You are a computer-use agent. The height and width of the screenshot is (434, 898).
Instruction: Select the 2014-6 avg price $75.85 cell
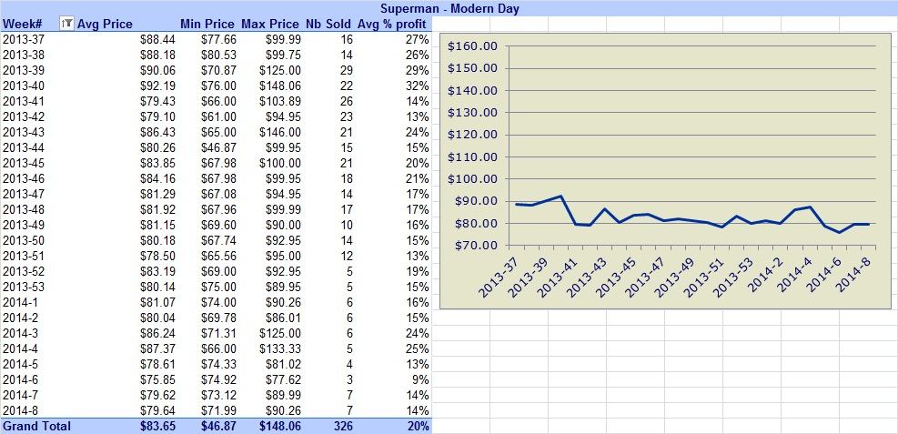coord(157,379)
